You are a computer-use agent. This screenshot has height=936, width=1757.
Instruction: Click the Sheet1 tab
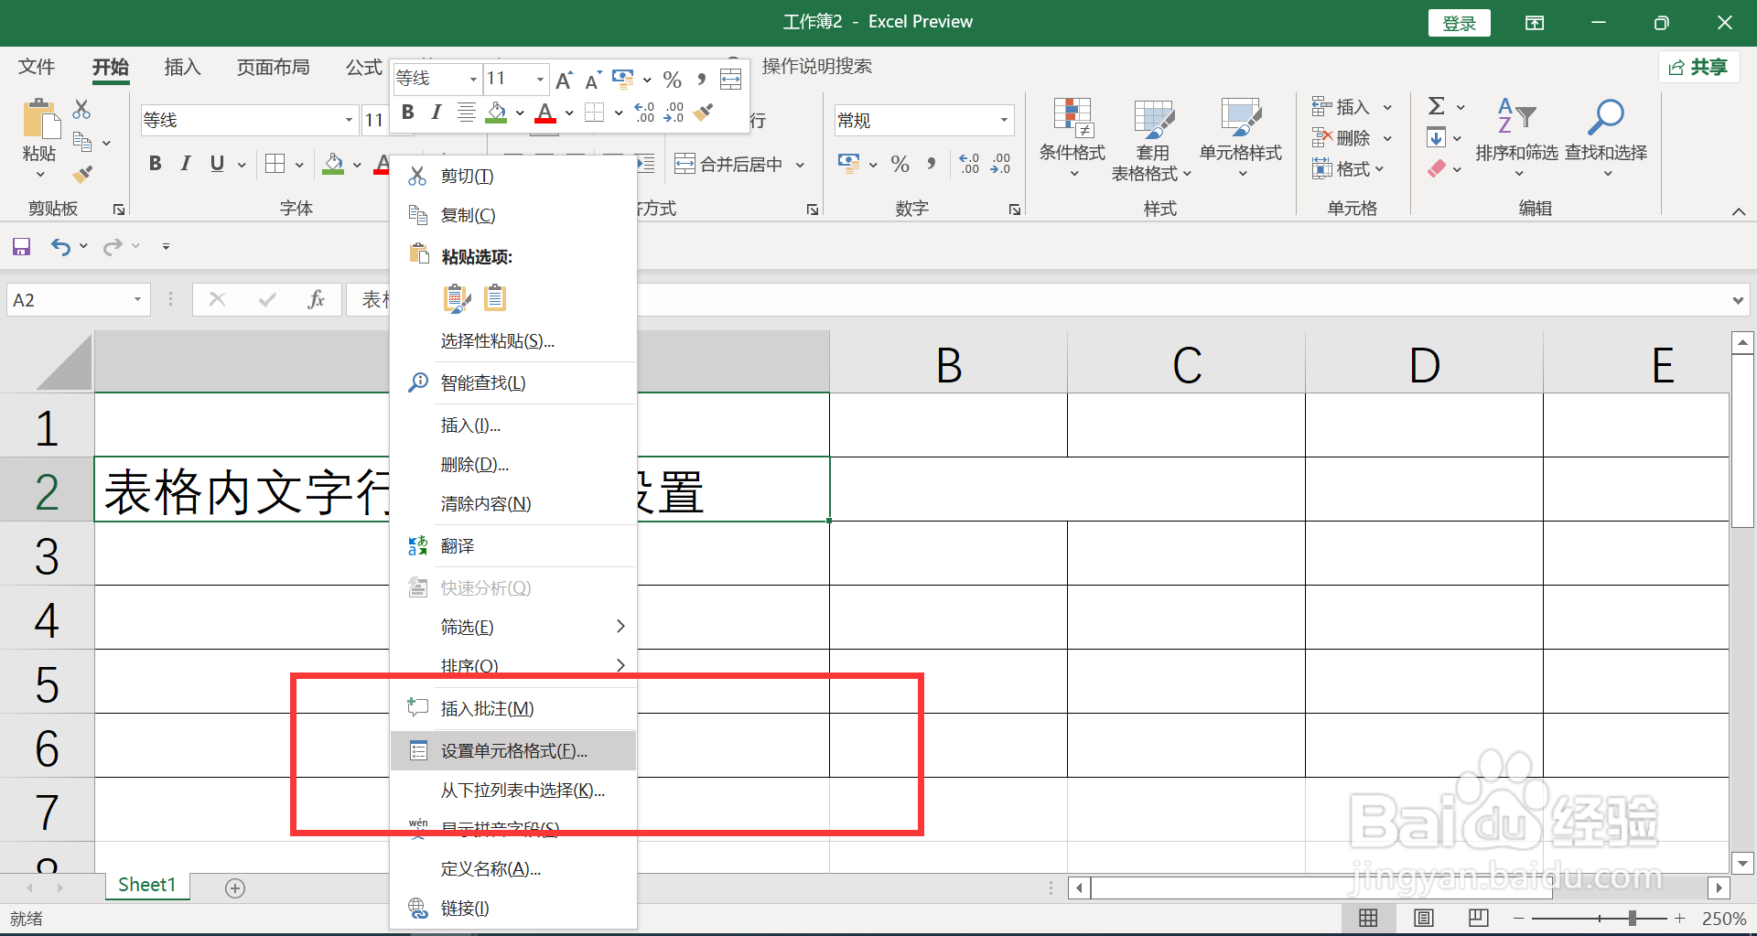click(146, 885)
